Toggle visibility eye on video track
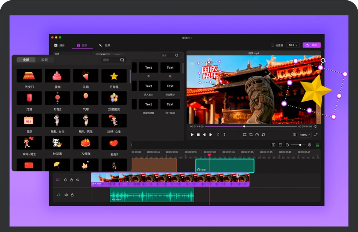The width and height of the screenshot is (358, 232). 78,180
